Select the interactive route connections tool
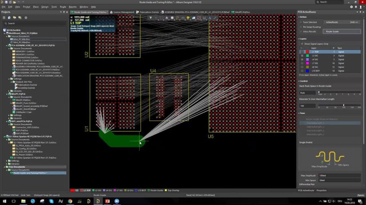This screenshot has height=205, width=366. (177, 18)
